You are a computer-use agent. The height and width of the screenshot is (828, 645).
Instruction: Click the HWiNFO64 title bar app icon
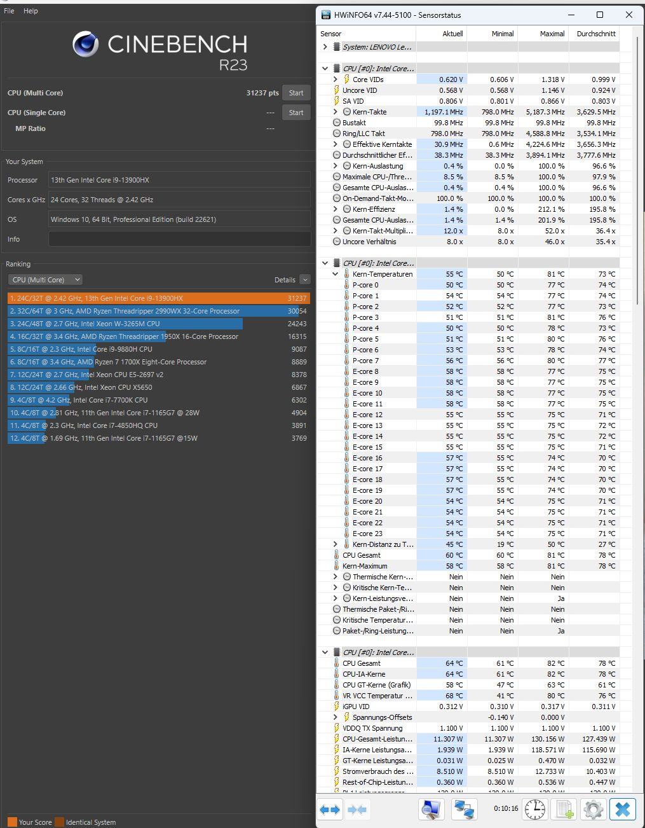tap(326, 15)
